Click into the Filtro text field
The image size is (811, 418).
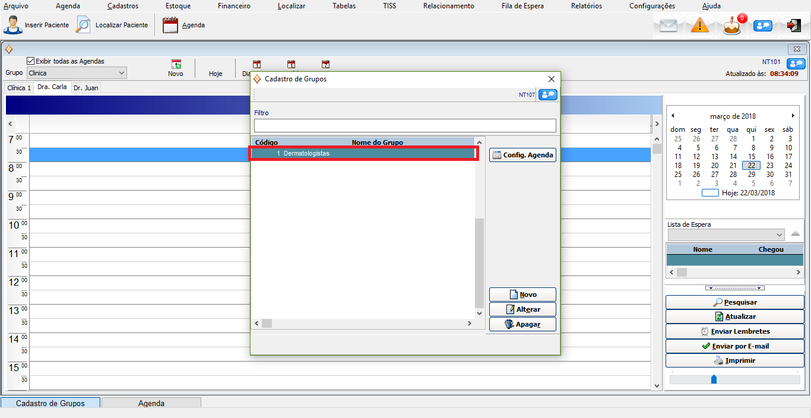coord(405,125)
